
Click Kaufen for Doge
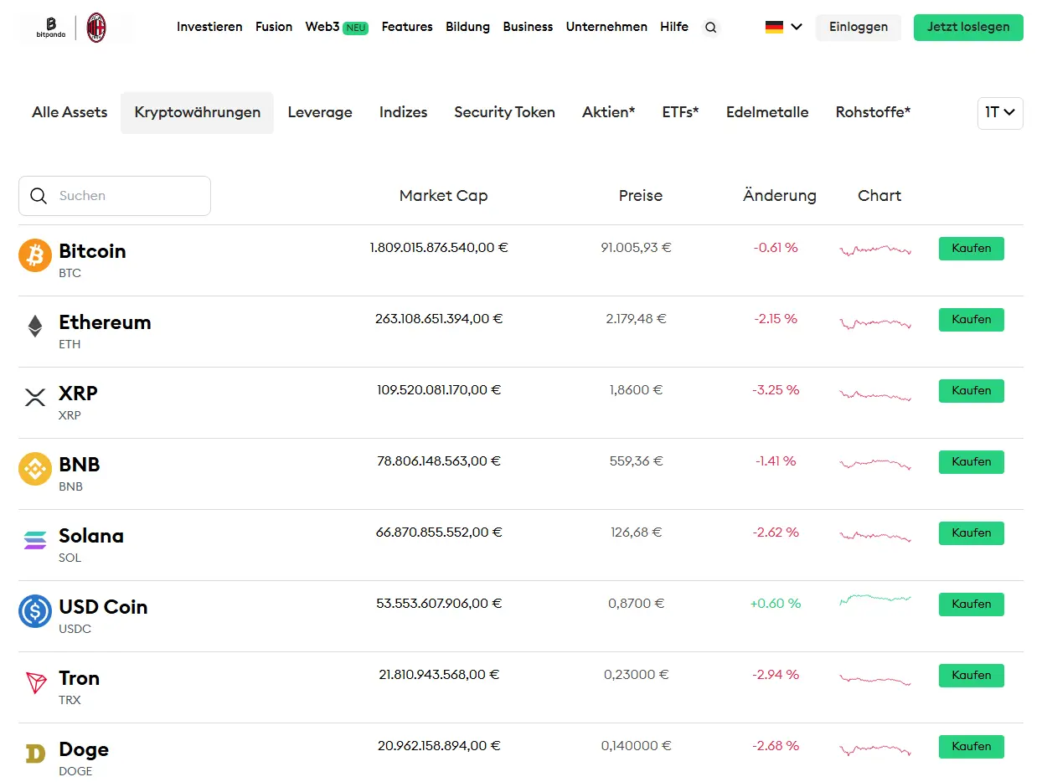[972, 747]
